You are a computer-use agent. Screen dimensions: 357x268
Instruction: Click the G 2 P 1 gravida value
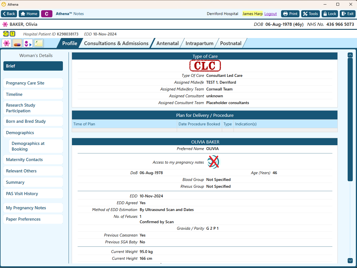(212, 229)
